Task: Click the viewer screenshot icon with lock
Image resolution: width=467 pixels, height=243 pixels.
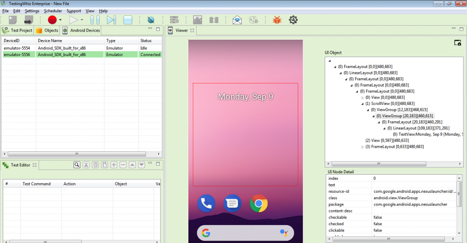Action: coord(457,43)
